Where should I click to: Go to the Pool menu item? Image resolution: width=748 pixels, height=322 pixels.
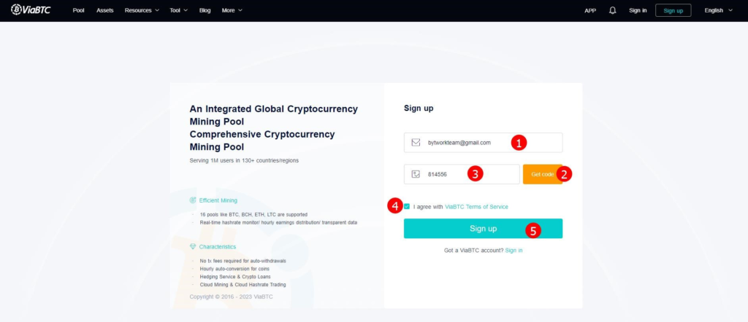coord(78,10)
